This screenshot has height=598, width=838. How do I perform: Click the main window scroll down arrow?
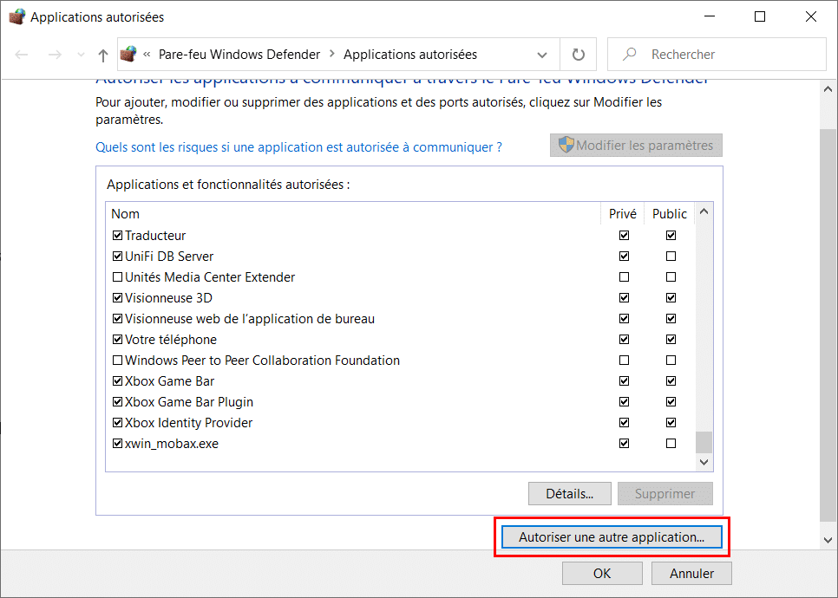828,540
